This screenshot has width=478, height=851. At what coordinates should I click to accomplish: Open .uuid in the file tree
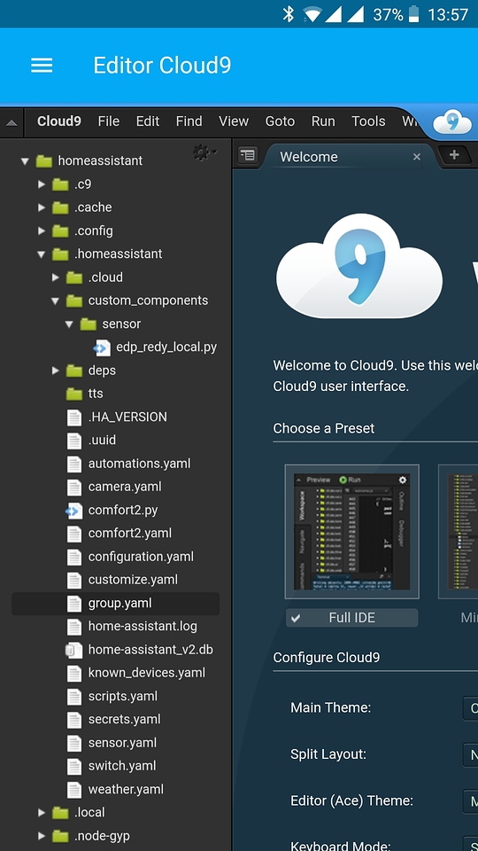click(x=102, y=441)
